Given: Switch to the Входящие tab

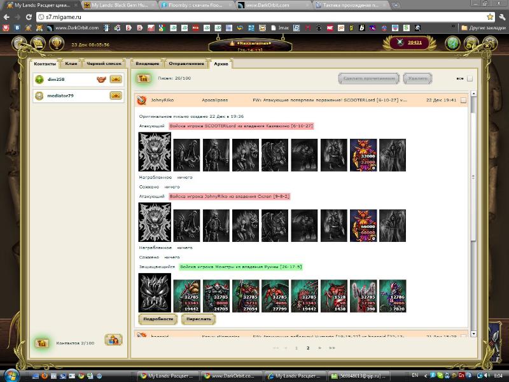Looking at the screenshot, I should point(148,64).
